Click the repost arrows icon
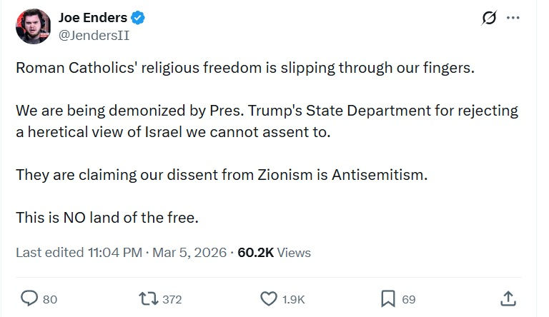 point(147,298)
